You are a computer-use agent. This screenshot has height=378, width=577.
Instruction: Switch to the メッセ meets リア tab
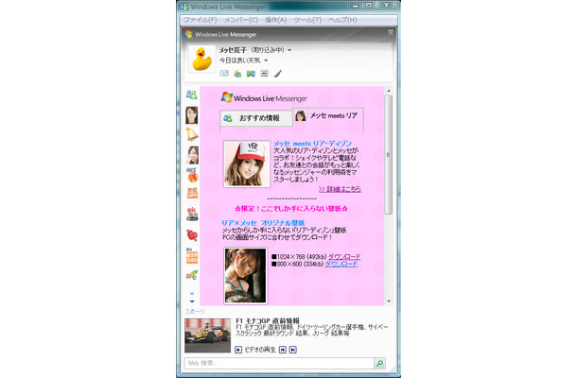pos(328,116)
